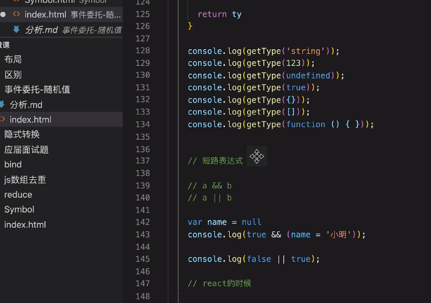Expand the 应届面试题 folder
431x303 pixels.
tap(26, 150)
